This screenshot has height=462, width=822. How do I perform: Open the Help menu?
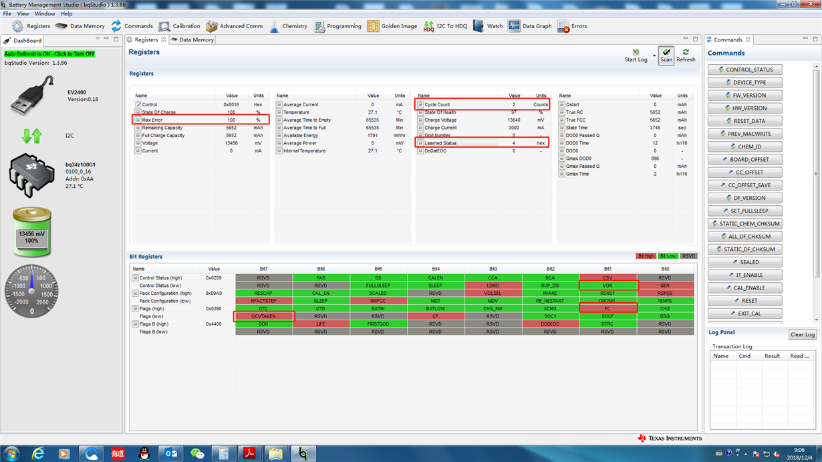pos(67,13)
